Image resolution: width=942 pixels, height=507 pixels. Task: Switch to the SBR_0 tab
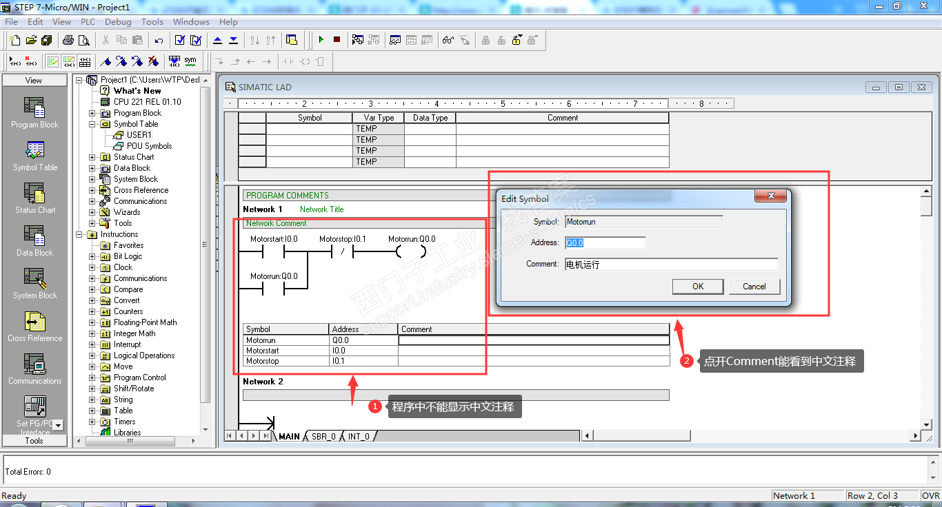[323, 436]
